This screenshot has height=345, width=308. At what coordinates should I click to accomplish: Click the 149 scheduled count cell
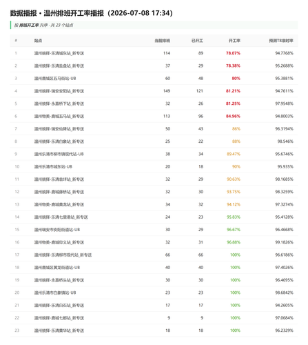tap(167, 91)
